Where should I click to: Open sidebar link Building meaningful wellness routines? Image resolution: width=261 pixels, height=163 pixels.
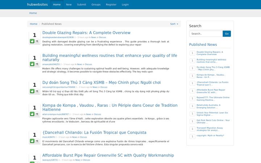211,61
